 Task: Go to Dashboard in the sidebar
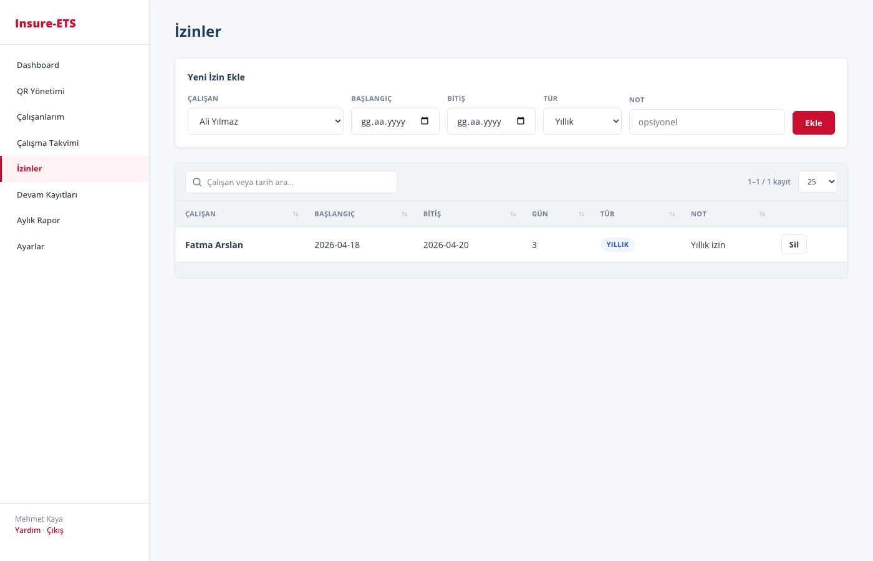(x=38, y=65)
